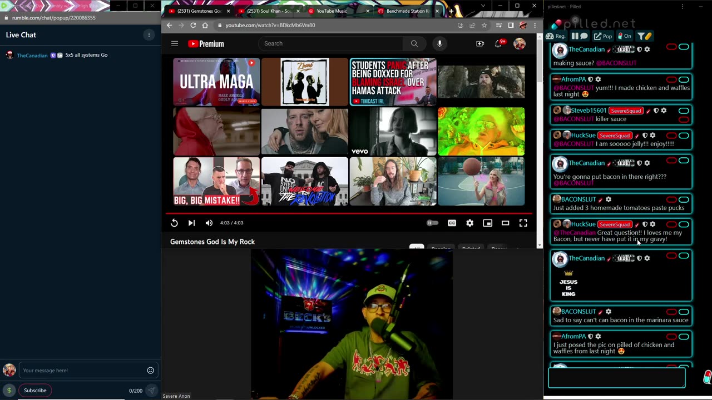
Task: Replay the finished YouTube video
Action: (174, 223)
